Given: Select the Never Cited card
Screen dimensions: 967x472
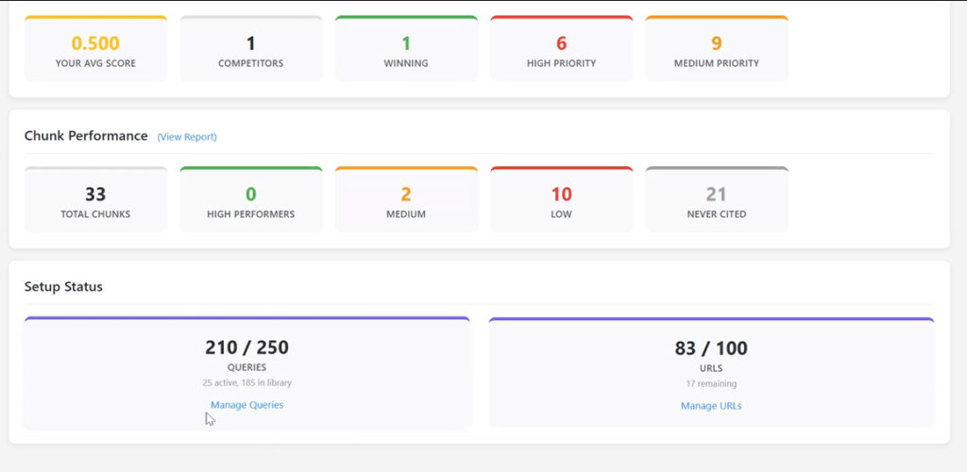Looking at the screenshot, I should coord(716,201).
